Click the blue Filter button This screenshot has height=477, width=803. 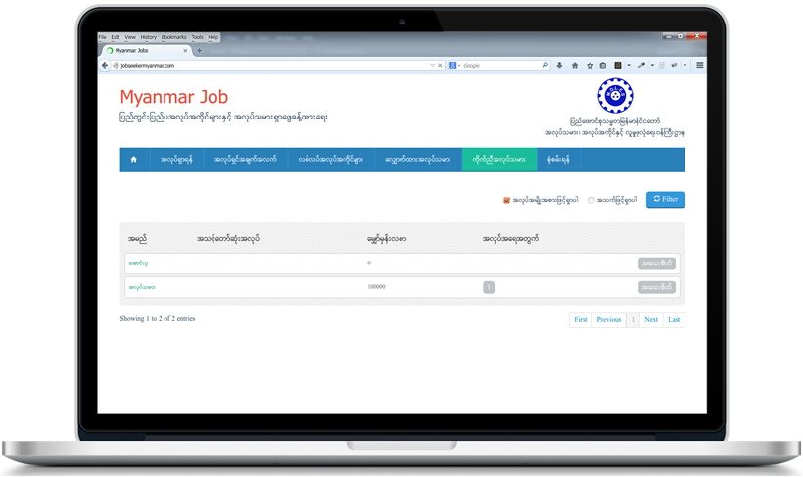pos(665,199)
